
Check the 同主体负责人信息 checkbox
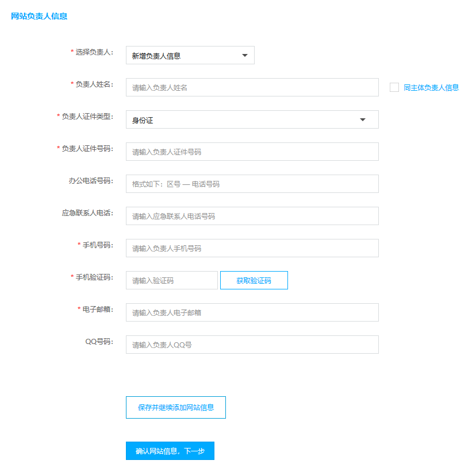394,87
